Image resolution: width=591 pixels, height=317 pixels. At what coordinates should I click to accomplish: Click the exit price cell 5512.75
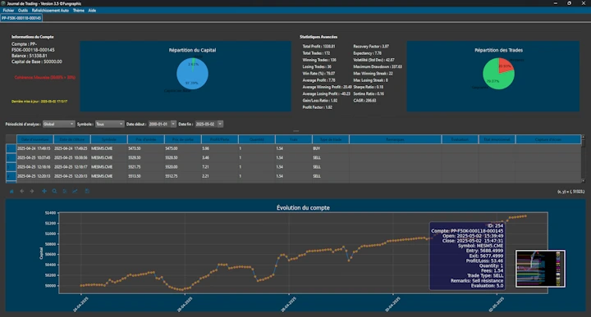[x=183, y=176]
